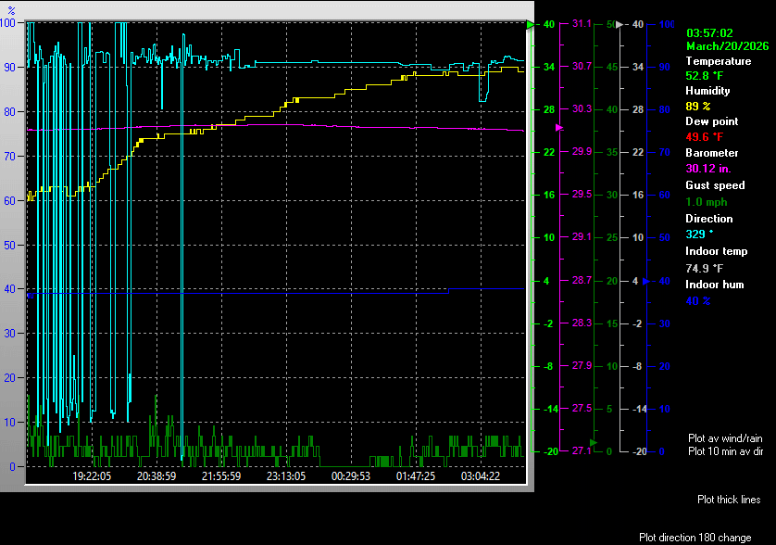Toggle Plot av wind/rain option

(x=725, y=437)
